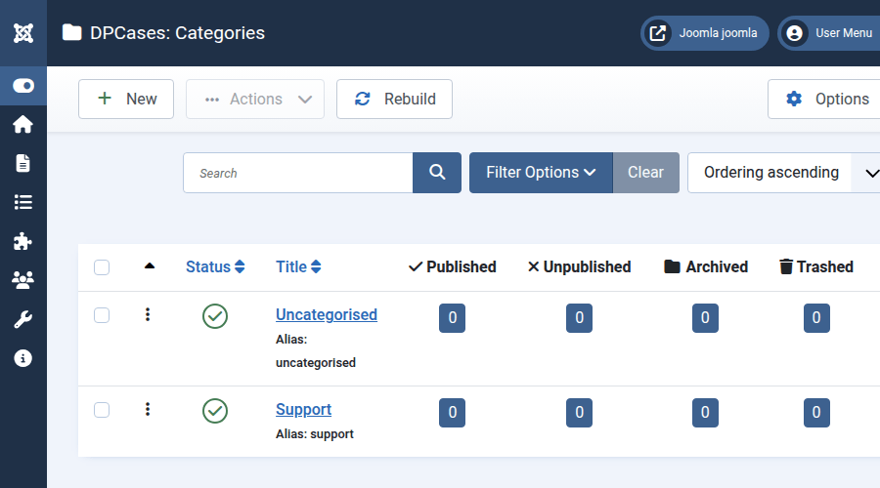
Task: Expand the Filter Options dropdown
Action: click(x=541, y=173)
